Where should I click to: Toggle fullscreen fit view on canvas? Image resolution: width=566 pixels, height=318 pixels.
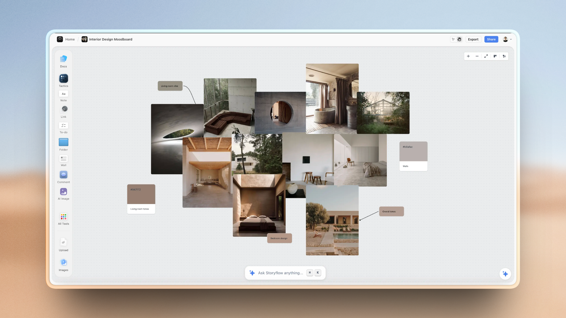pyautogui.click(x=486, y=56)
